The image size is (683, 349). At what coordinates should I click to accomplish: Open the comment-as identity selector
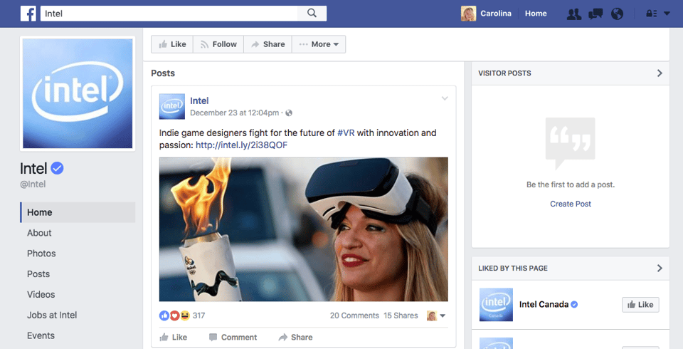436,316
